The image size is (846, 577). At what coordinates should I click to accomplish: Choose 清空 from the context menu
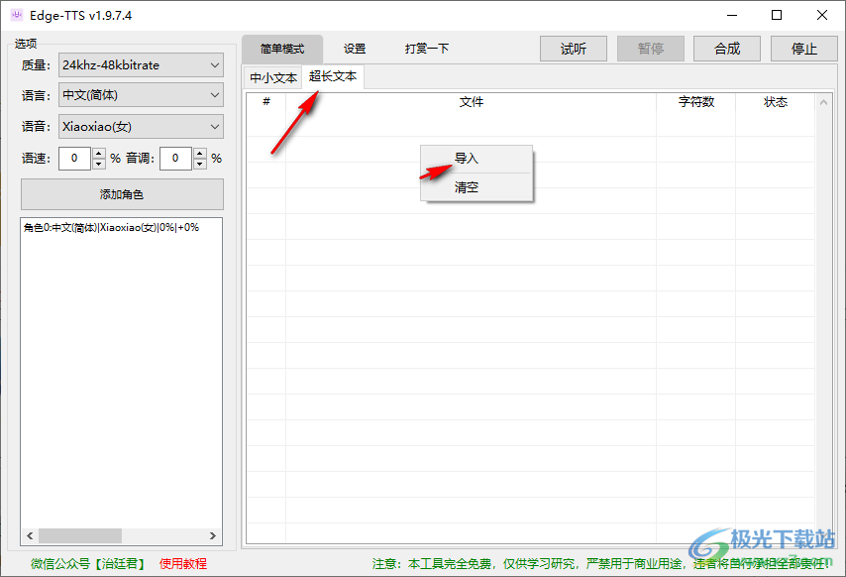pos(476,187)
